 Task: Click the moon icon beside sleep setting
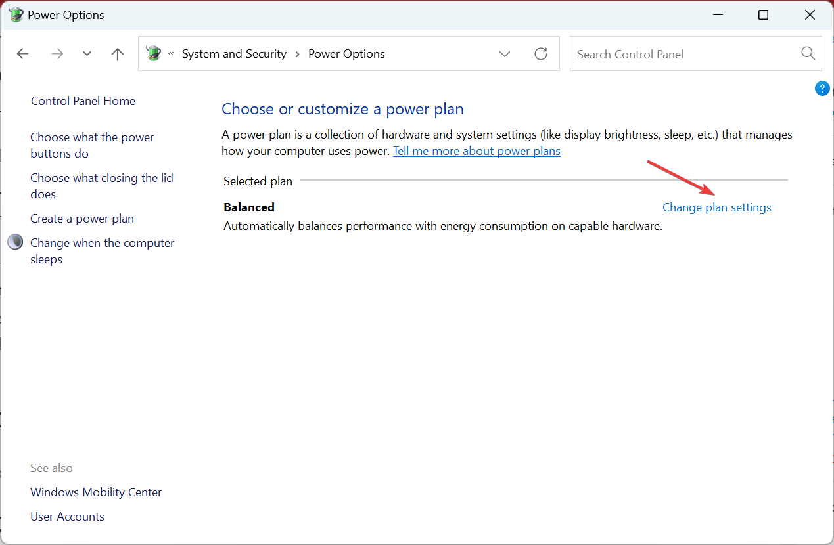tap(15, 242)
